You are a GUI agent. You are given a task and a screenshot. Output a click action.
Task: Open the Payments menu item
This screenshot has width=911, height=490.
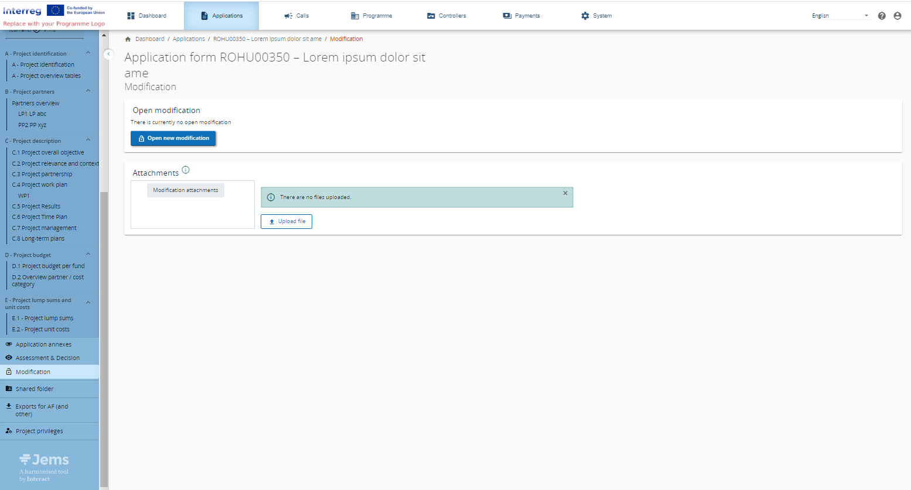coord(521,16)
